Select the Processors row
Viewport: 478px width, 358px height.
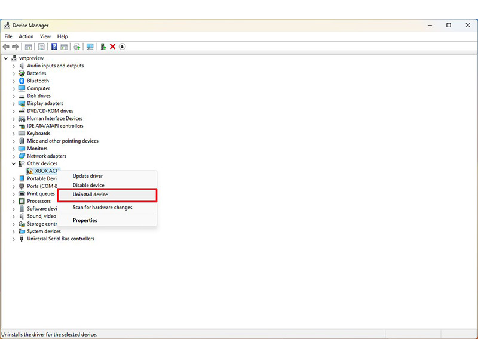39,201
